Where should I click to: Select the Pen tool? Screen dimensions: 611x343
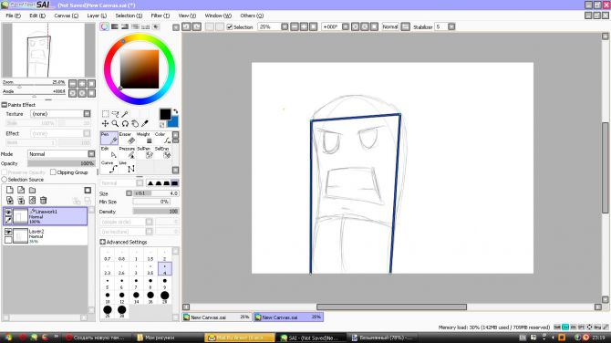pos(109,138)
